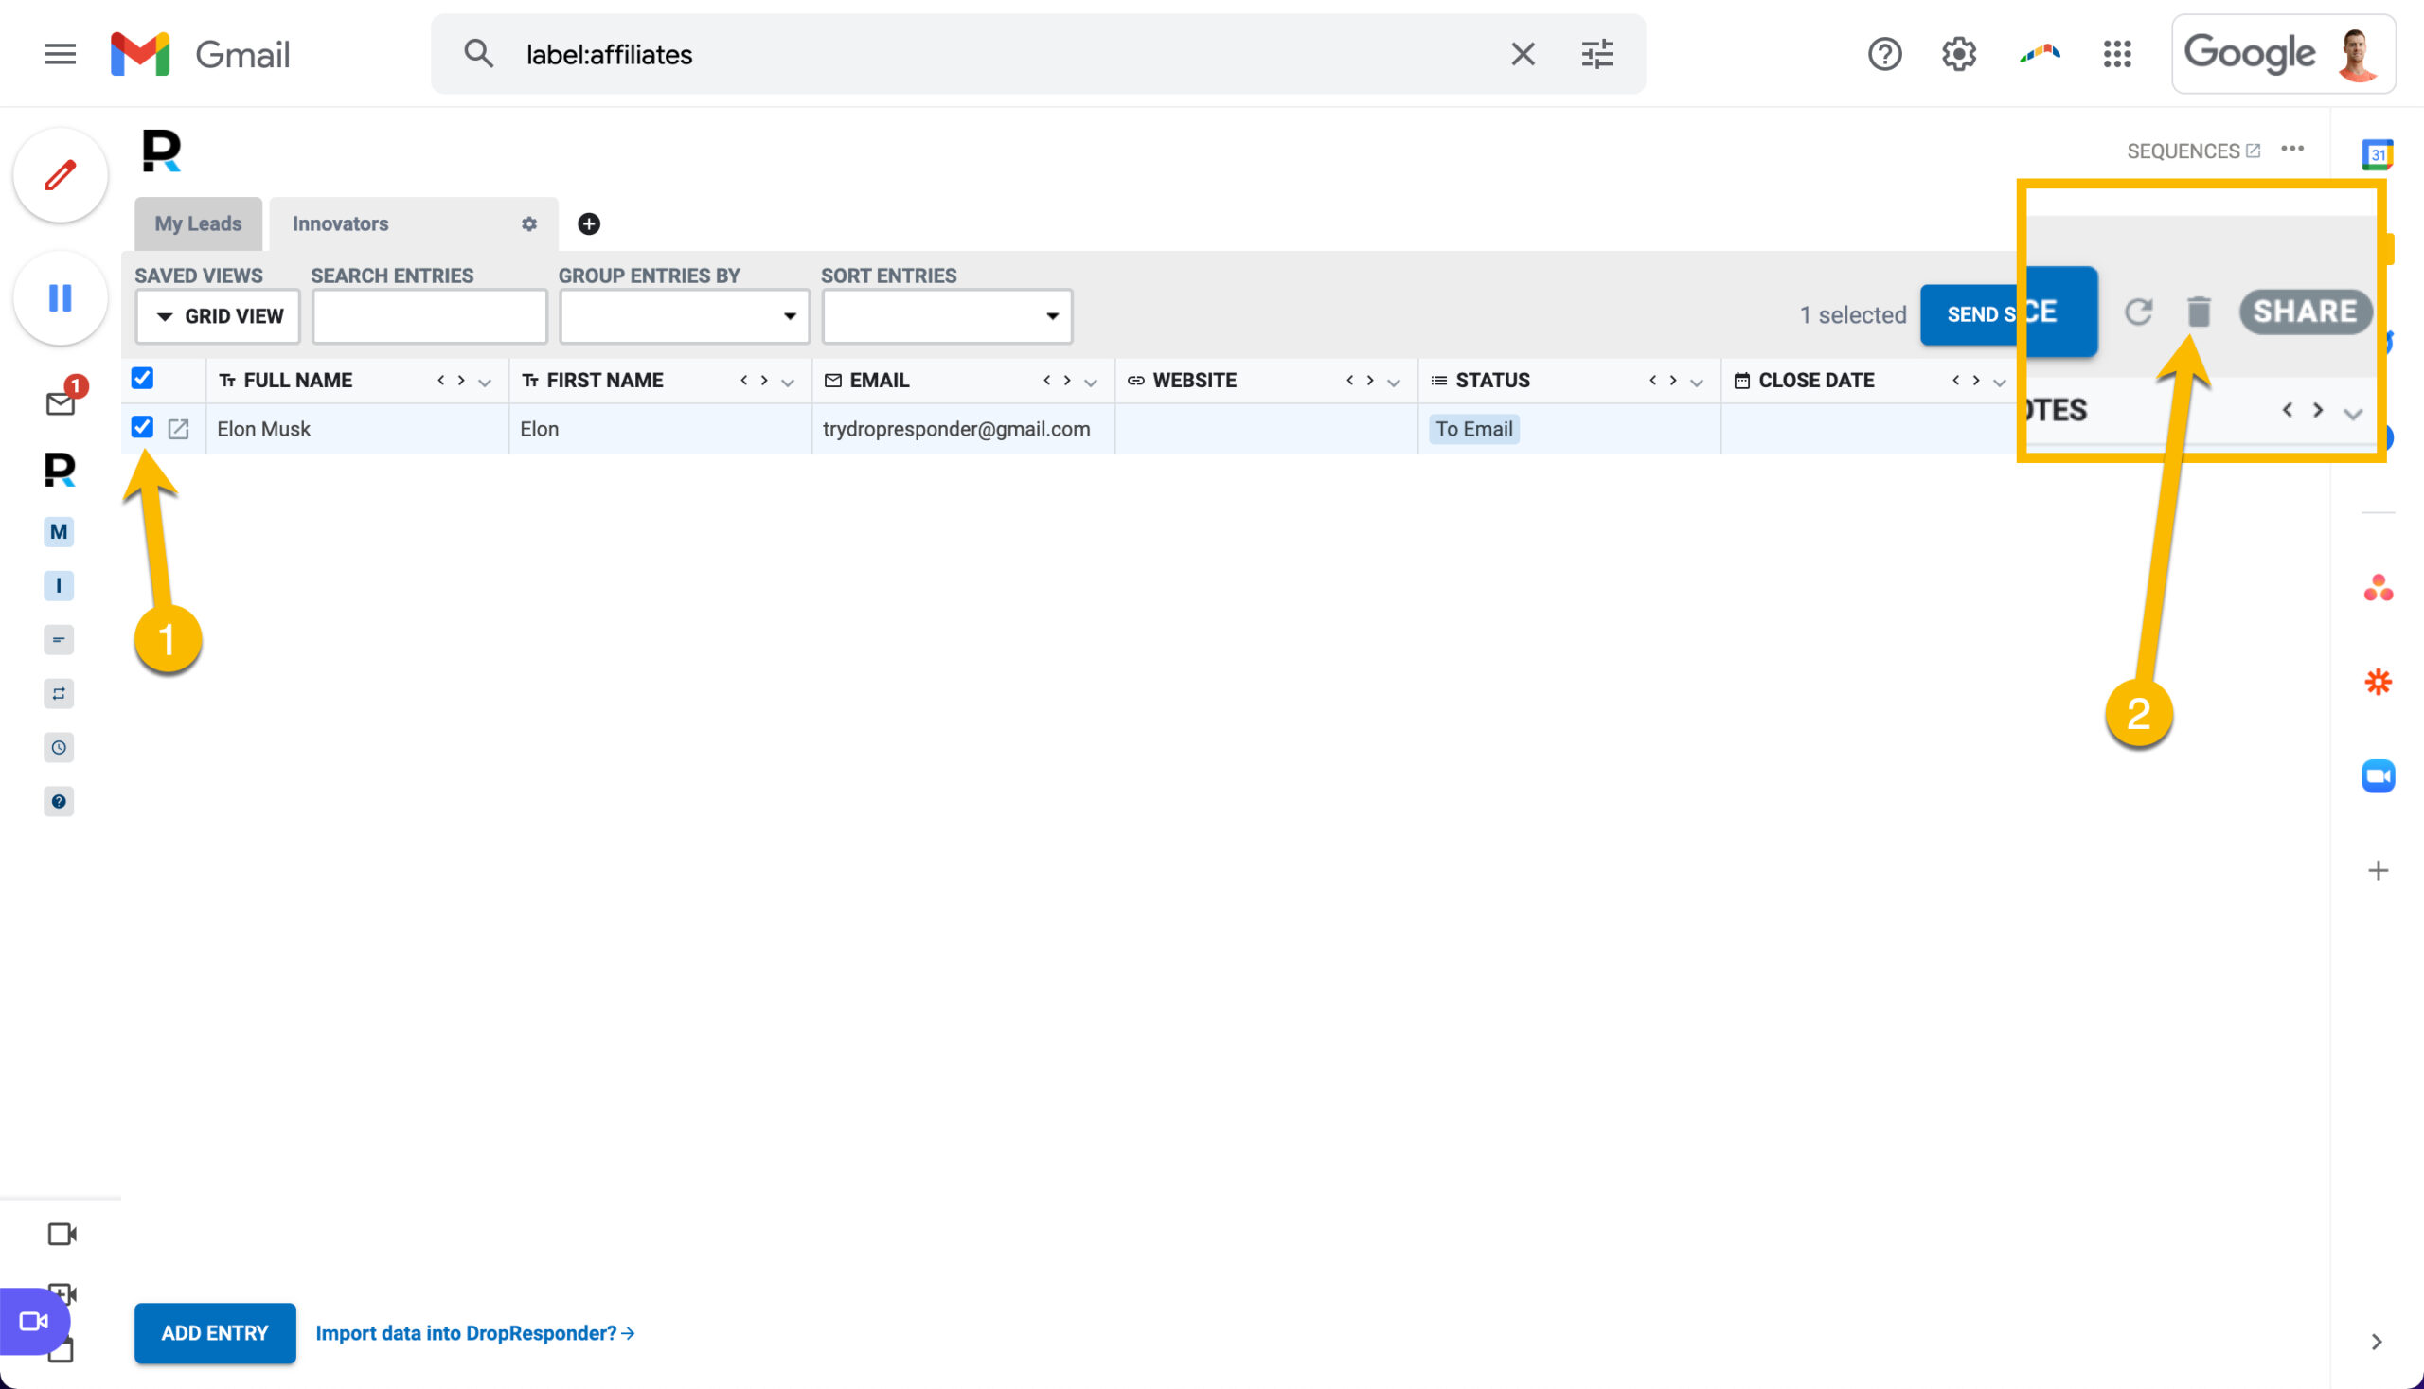Switch to the My Leads tab
2424x1389 pixels.
point(199,223)
